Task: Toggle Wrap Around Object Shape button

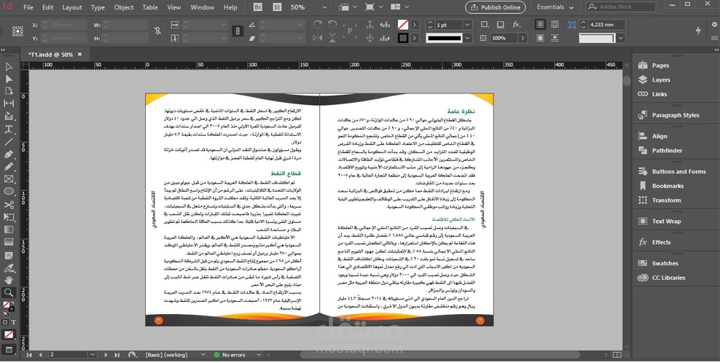Action: pyautogui.click(x=540, y=38)
